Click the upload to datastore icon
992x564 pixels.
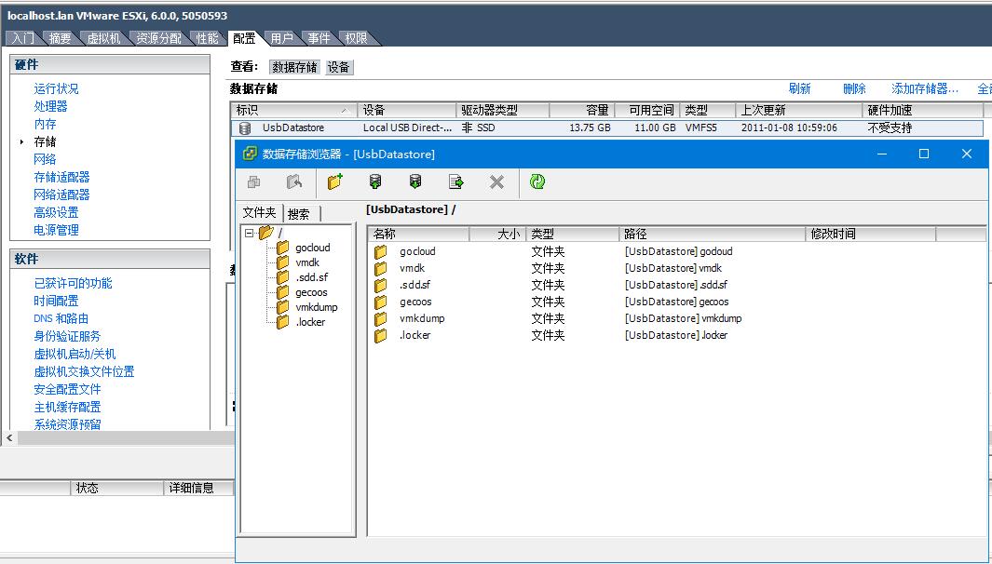(375, 182)
